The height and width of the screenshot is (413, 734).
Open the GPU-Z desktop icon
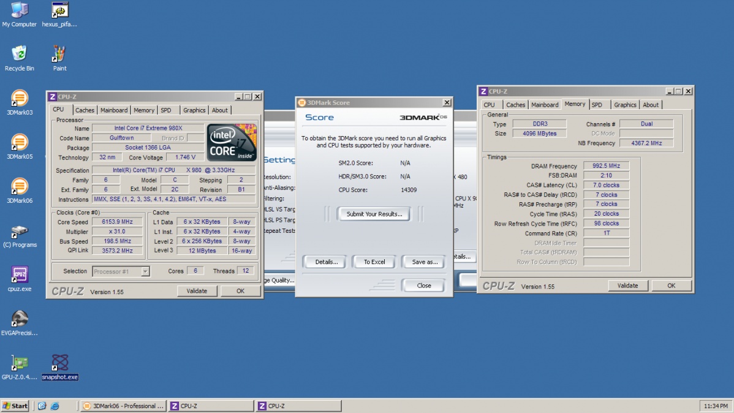click(20, 363)
